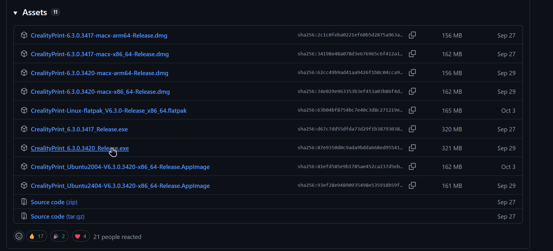Download the Ubuntu2404 AppImage file
The height and width of the screenshot is (251, 553).
coord(120,186)
